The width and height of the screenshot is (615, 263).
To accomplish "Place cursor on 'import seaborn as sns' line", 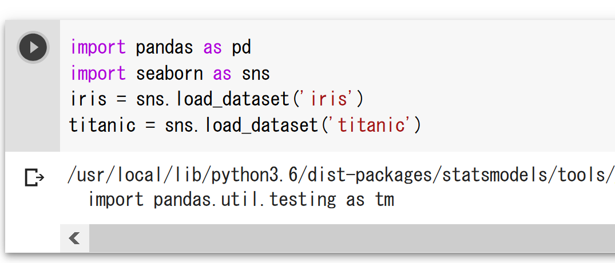I will click(170, 73).
